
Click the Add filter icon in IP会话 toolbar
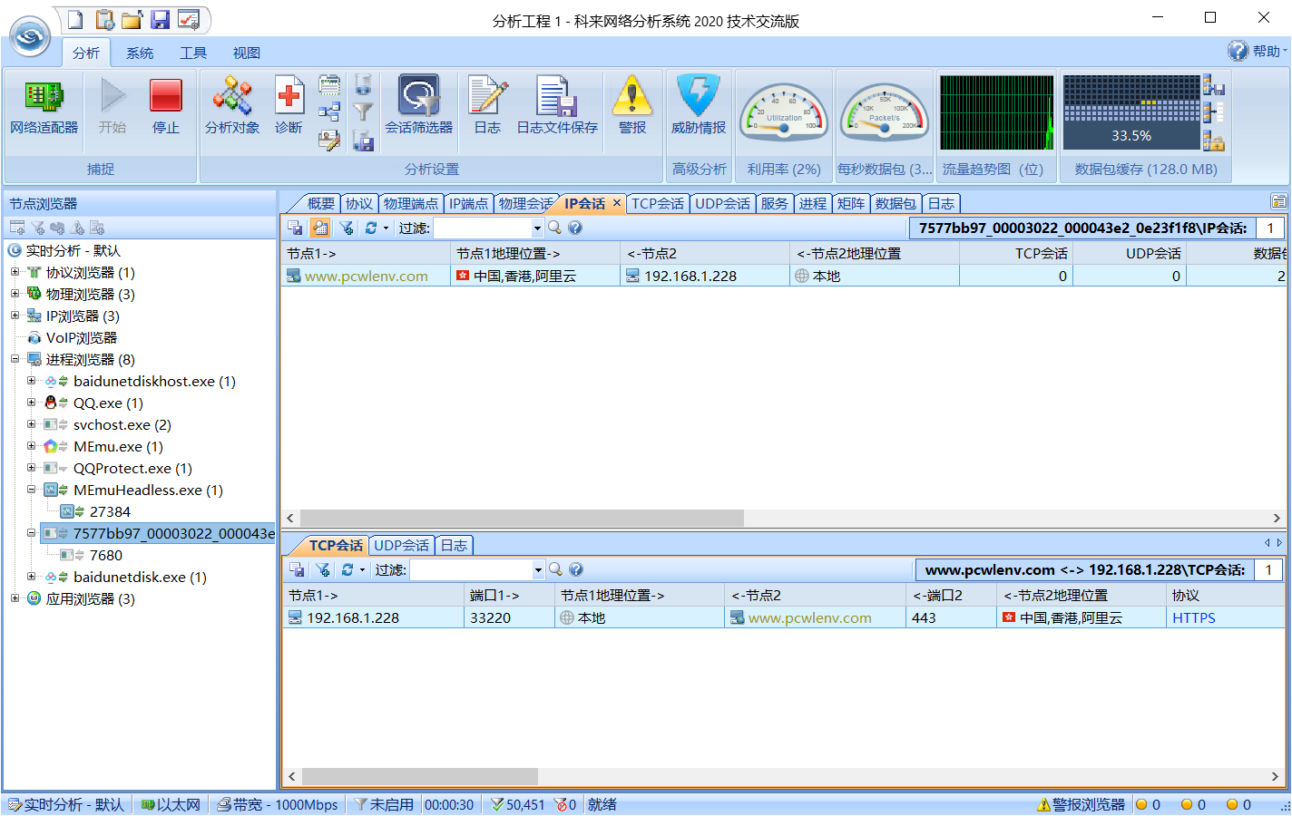346,228
